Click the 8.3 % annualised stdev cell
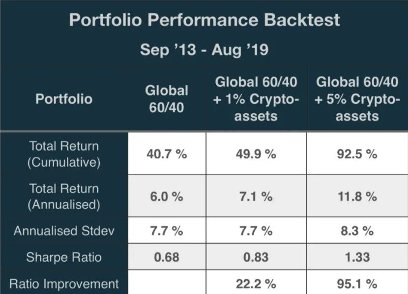 357,231
